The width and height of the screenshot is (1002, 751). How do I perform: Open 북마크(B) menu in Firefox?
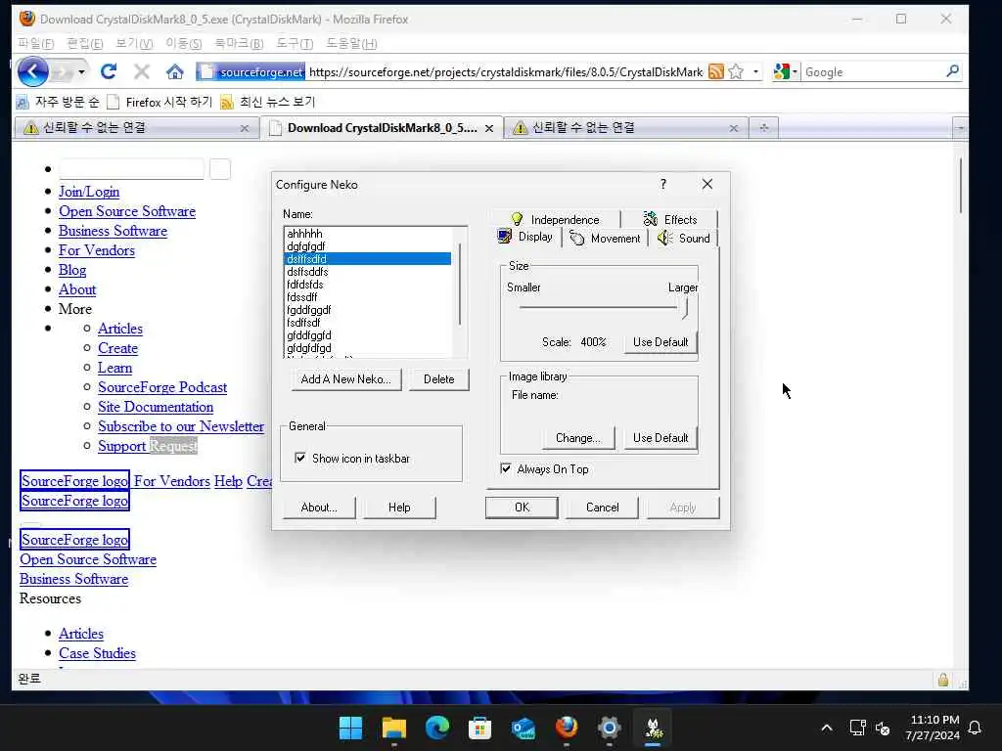point(239,43)
